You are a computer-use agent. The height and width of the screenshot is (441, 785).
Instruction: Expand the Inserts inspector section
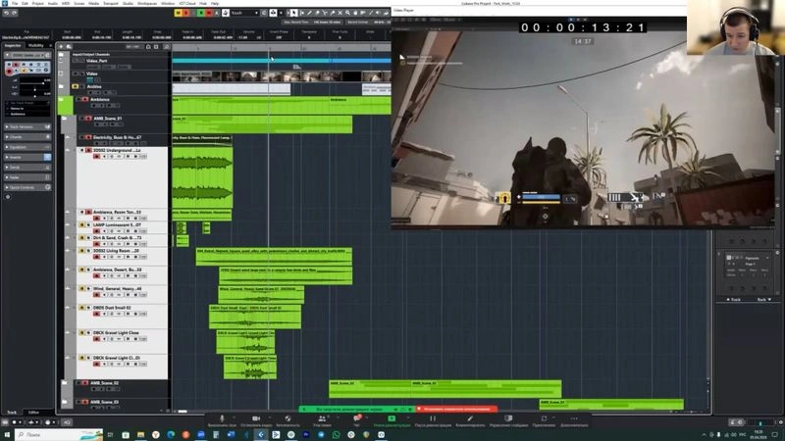[27, 157]
